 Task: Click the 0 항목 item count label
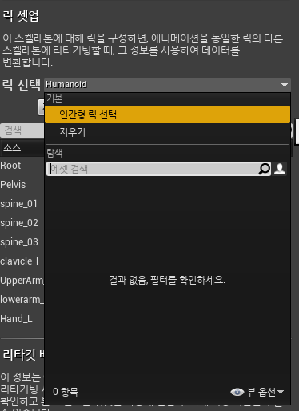pos(66,392)
